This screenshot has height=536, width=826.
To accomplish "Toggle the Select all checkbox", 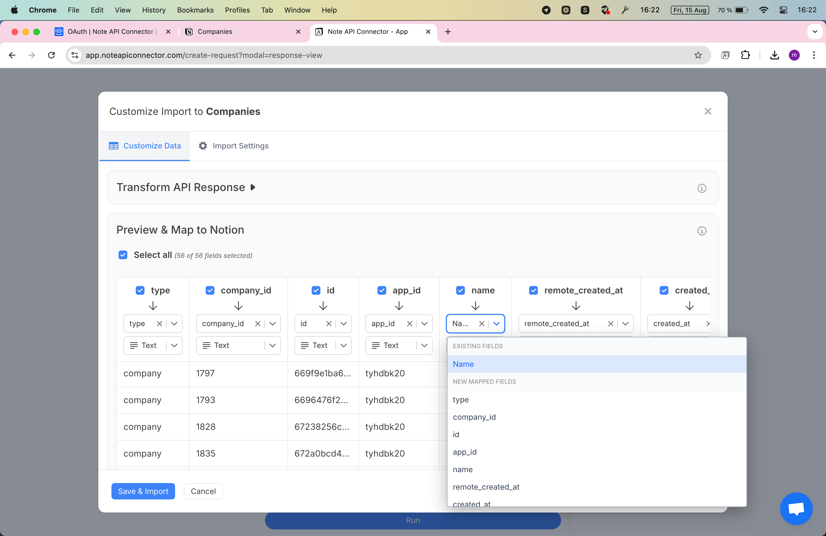I will pos(123,255).
